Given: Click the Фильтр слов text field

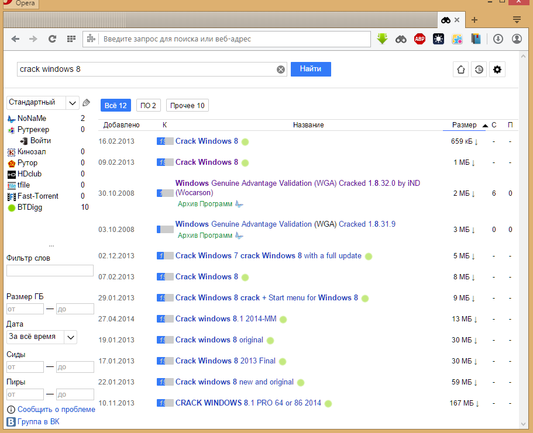Looking at the screenshot, I should 50,271.
